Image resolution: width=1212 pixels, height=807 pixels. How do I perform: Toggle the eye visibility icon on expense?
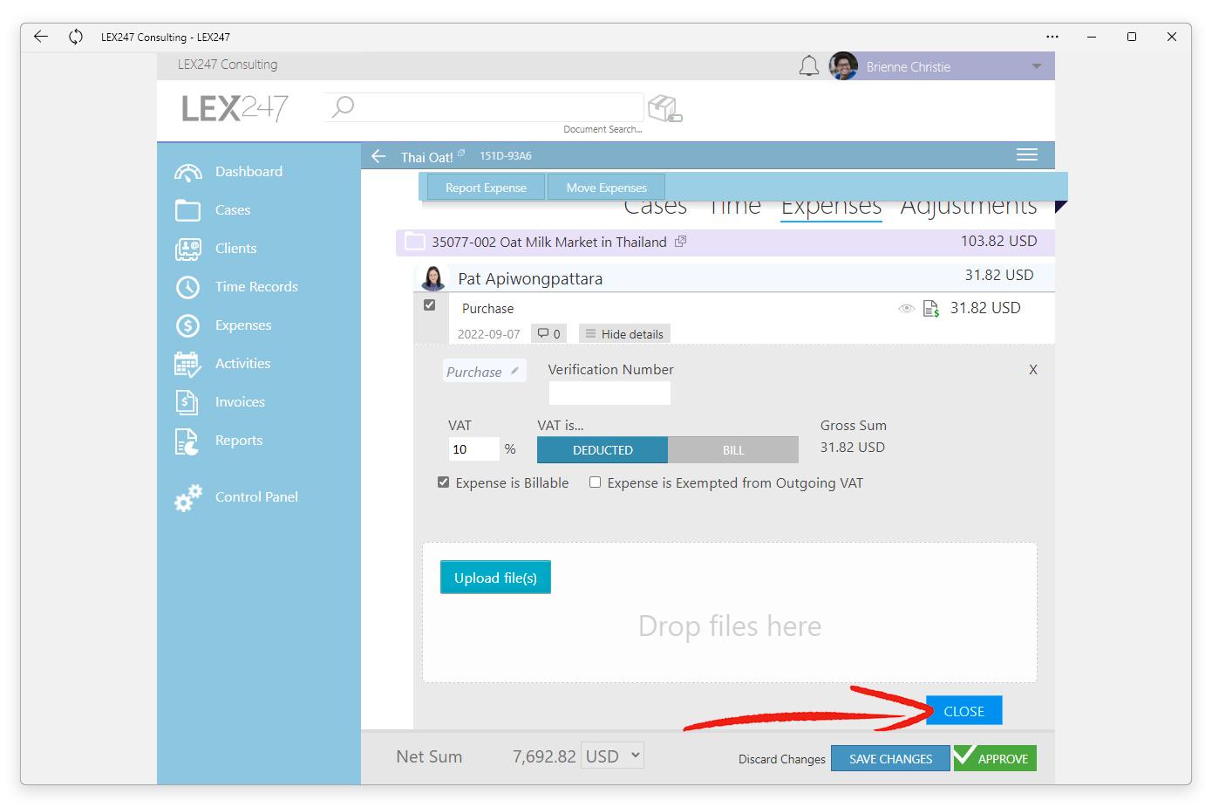(907, 308)
